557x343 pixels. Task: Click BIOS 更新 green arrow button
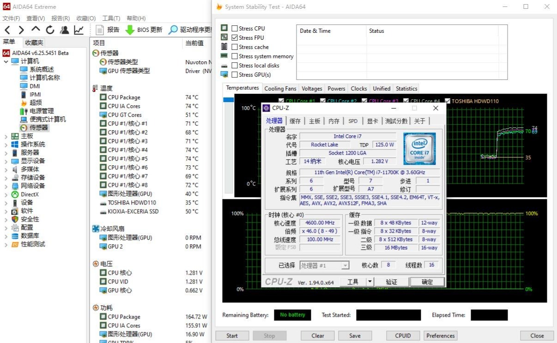144,30
